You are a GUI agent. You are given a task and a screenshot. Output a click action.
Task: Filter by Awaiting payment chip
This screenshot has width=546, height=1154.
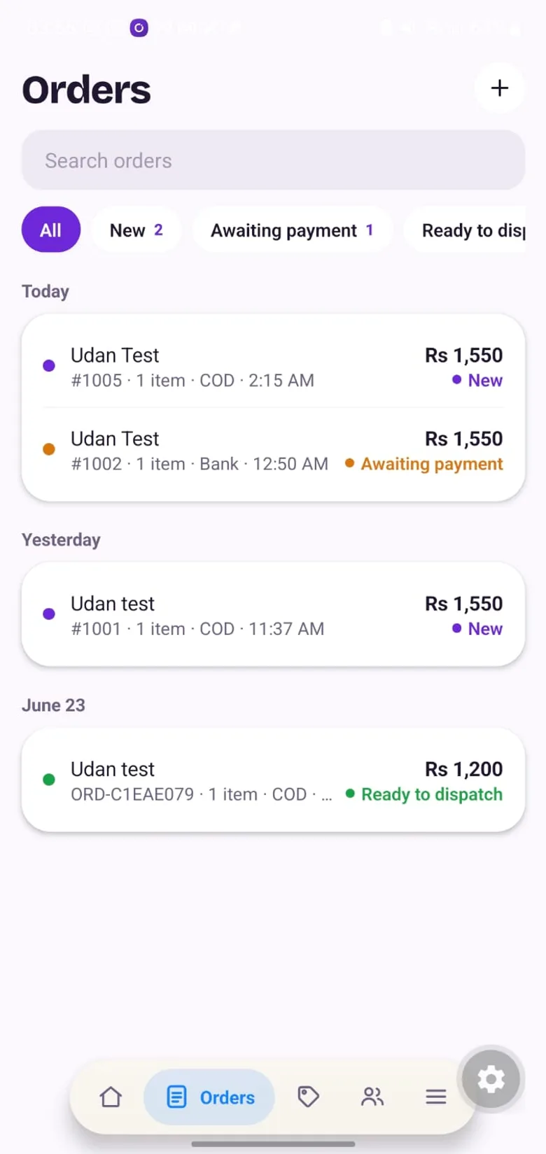click(x=292, y=230)
